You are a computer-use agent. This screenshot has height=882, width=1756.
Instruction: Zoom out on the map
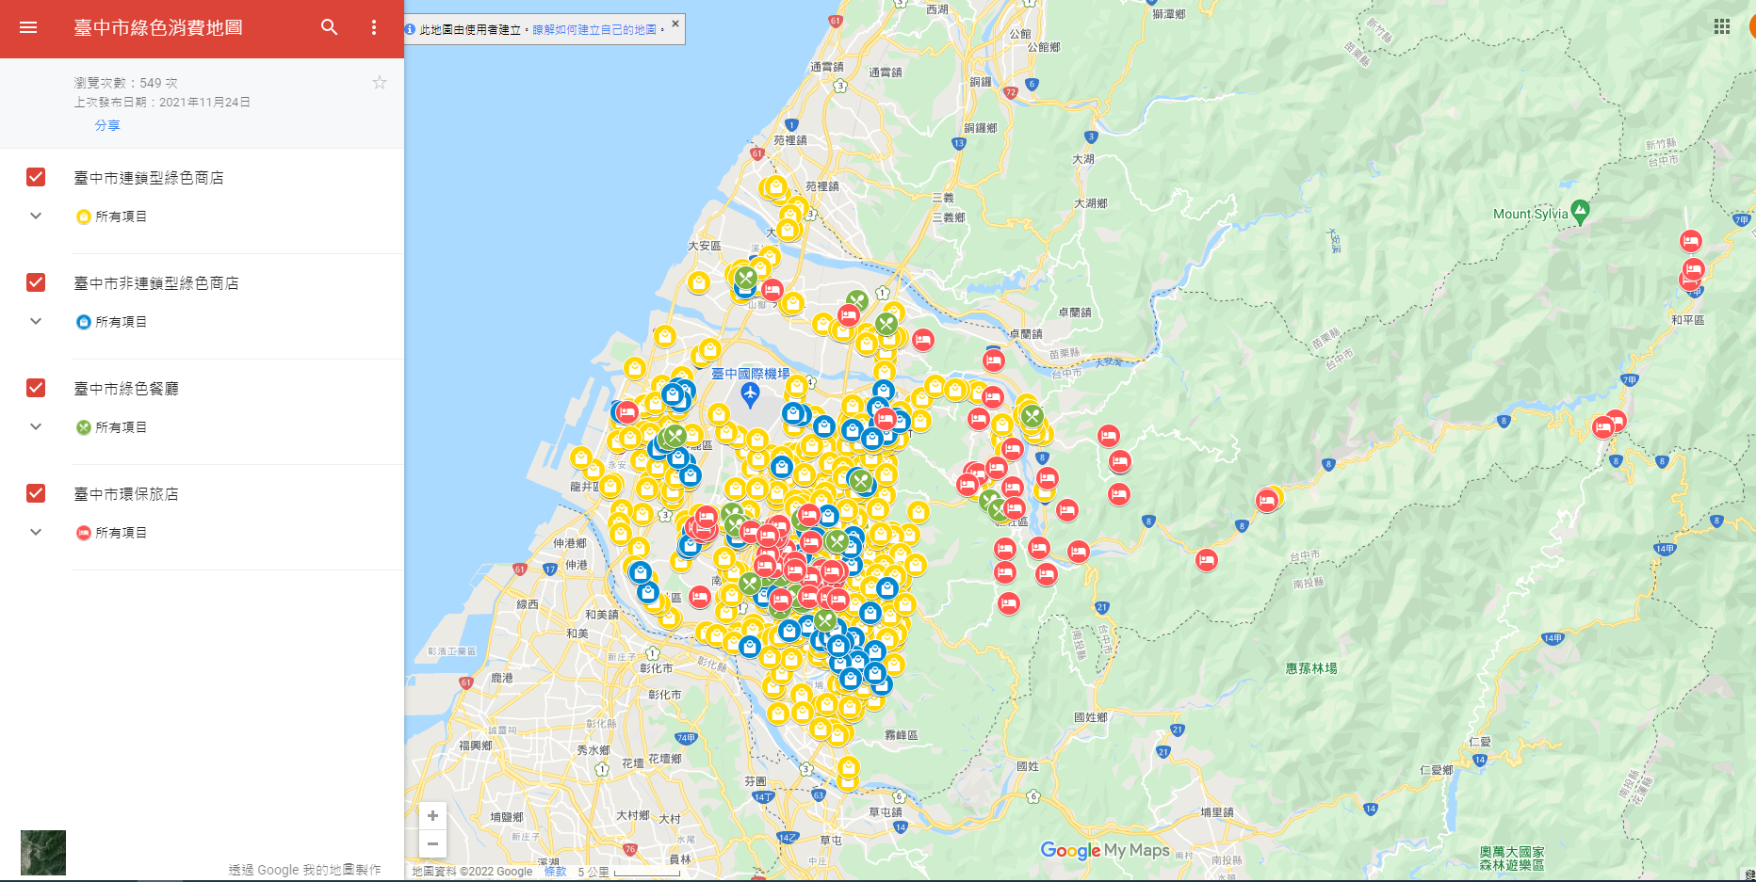point(432,843)
